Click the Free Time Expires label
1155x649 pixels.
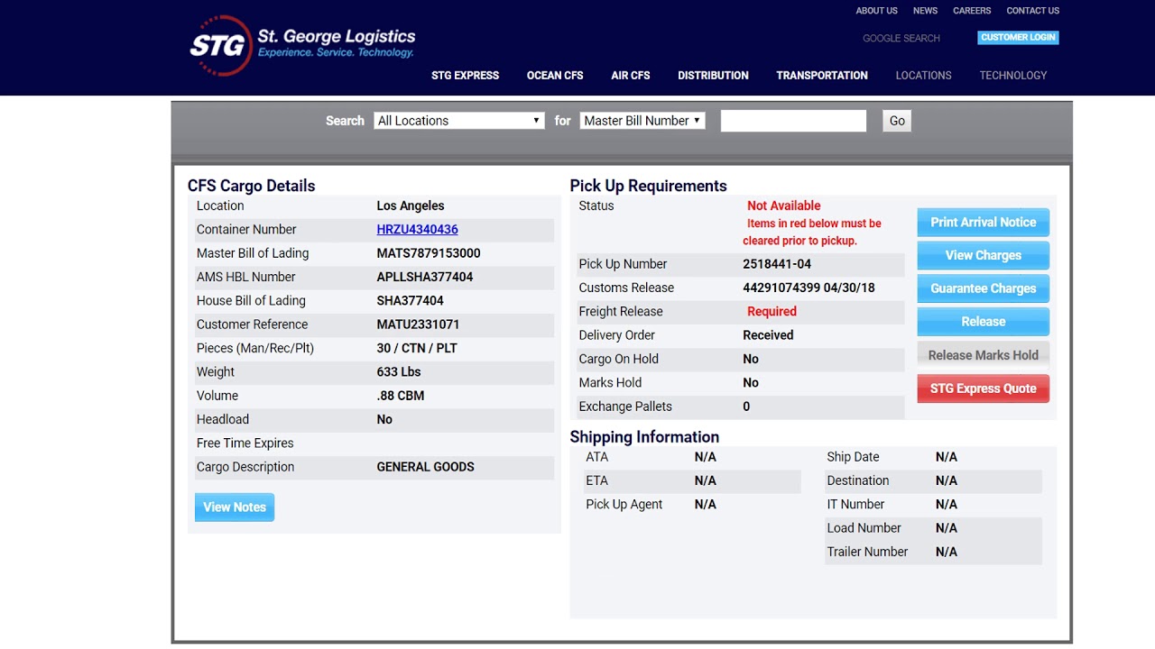point(245,443)
